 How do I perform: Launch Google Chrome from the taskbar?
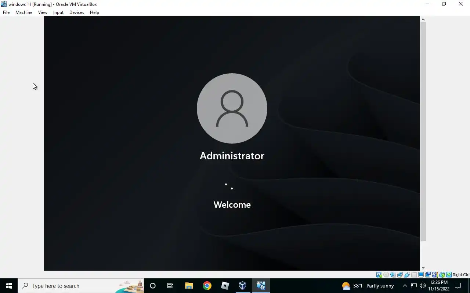tap(207, 286)
